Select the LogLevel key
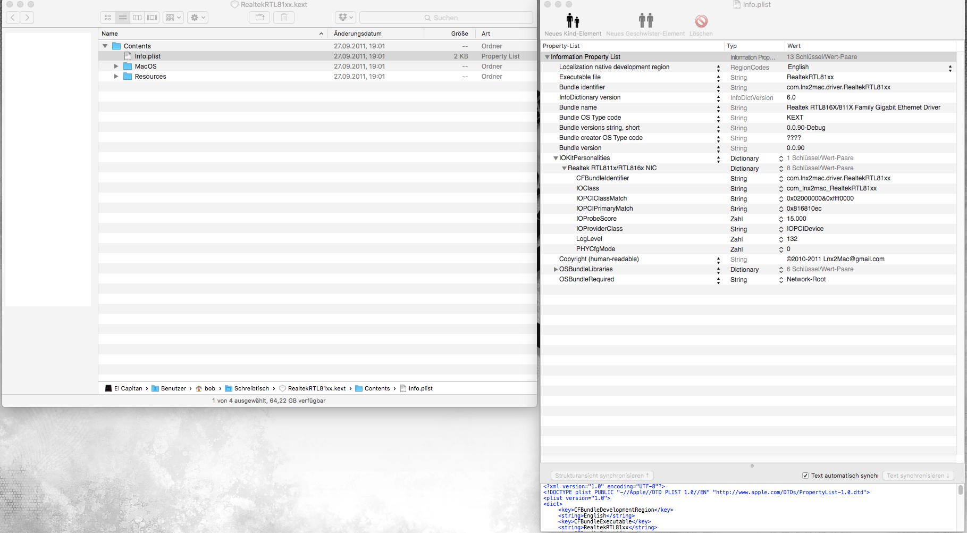967x533 pixels. (x=589, y=239)
